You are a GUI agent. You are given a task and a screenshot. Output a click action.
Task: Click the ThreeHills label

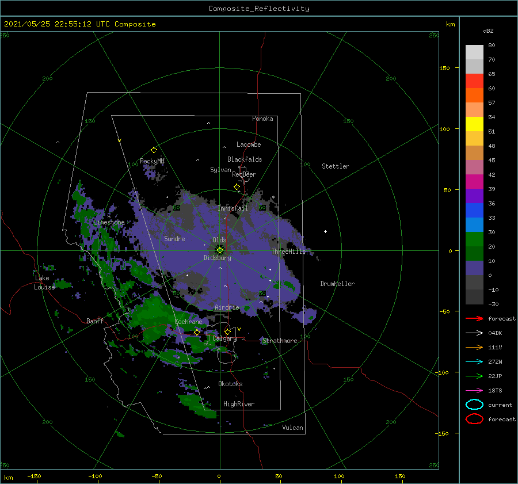coord(289,251)
